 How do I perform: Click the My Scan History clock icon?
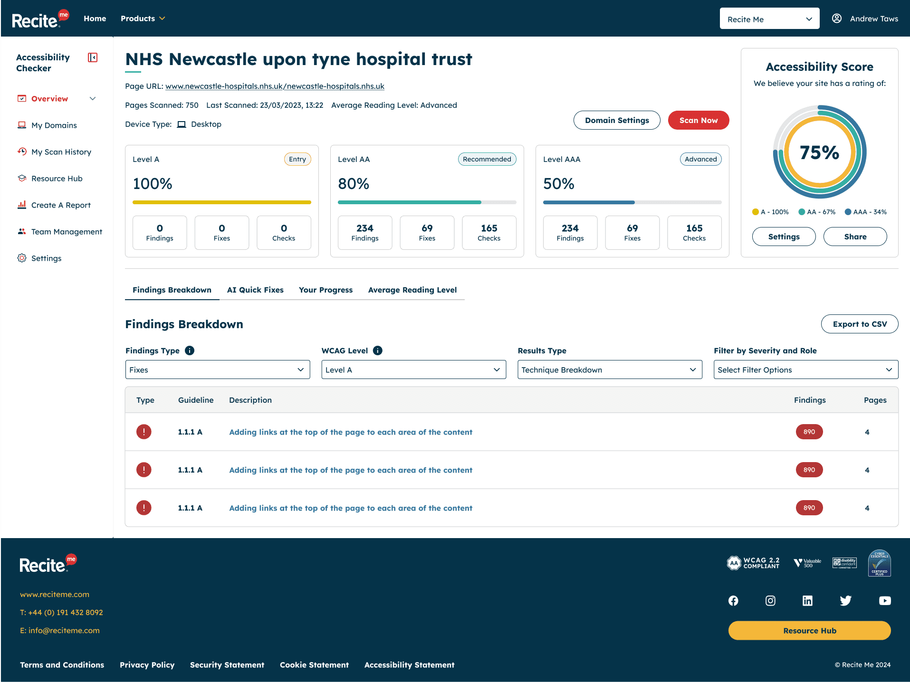pos(22,152)
